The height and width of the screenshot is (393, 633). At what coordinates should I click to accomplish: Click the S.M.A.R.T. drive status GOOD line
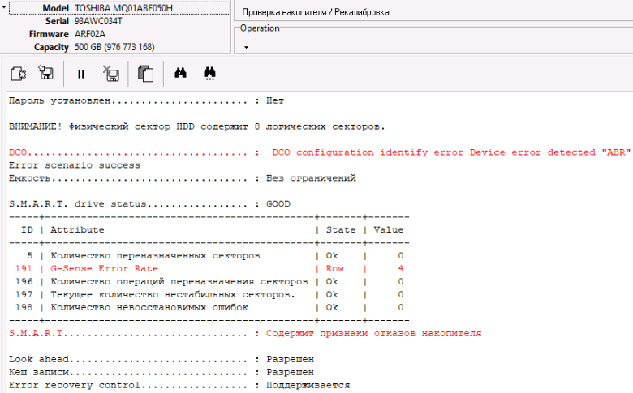tap(149, 204)
